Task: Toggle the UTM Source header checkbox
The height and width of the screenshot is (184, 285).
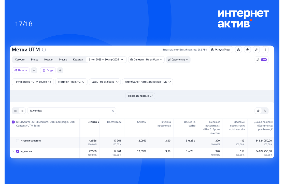Action: (x=13, y=122)
